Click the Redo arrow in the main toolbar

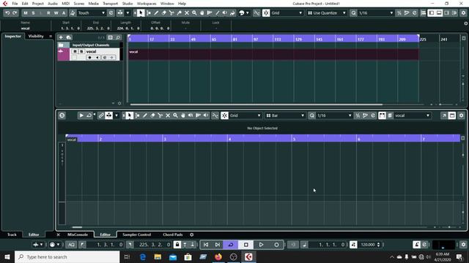tap(15, 13)
